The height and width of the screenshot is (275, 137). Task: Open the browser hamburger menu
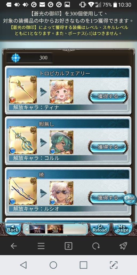click(x=41, y=246)
